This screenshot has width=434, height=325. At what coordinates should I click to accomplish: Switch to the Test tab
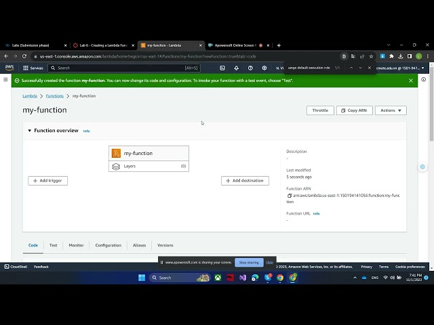click(x=53, y=245)
